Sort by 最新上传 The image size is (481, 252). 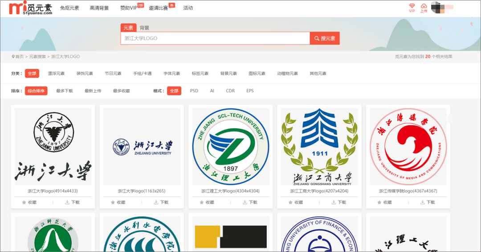tap(93, 91)
